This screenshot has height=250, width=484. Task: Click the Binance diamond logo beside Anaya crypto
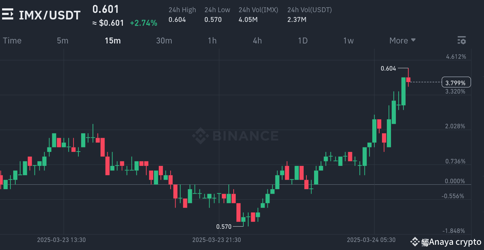click(415, 242)
